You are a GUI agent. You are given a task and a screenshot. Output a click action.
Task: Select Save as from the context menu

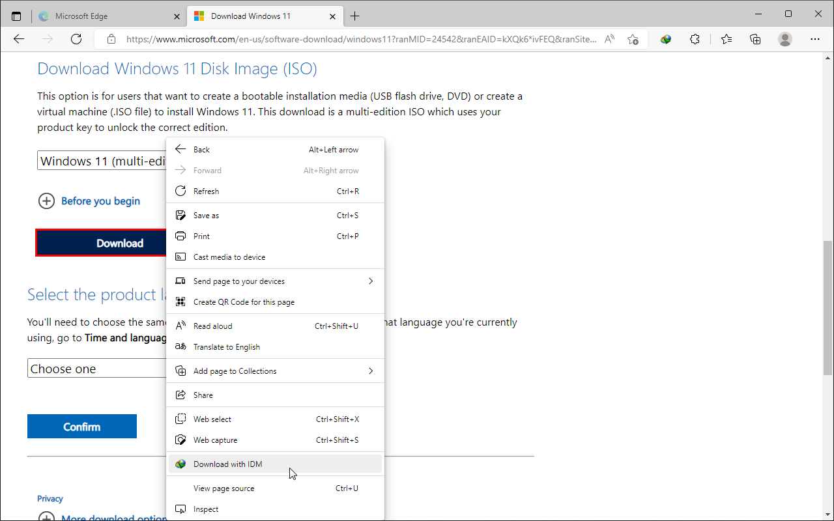tap(275, 216)
